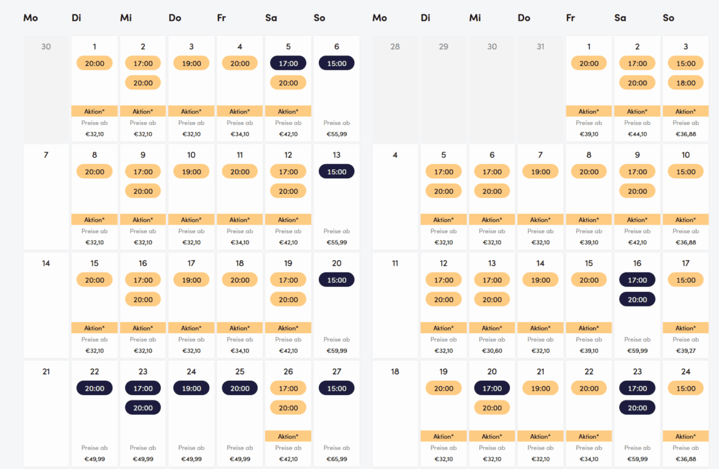Select the 19:00 show on Thursday the 24th
Screen dimensions: 719x469
(x=192, y=389)
